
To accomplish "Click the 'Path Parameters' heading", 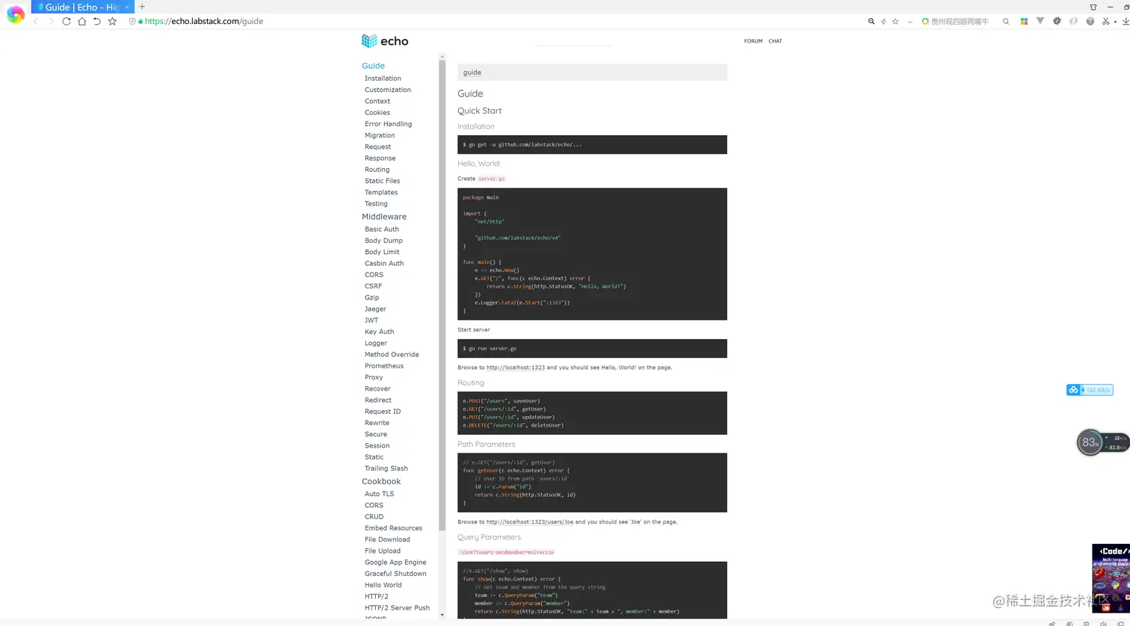I will point(486,444).
